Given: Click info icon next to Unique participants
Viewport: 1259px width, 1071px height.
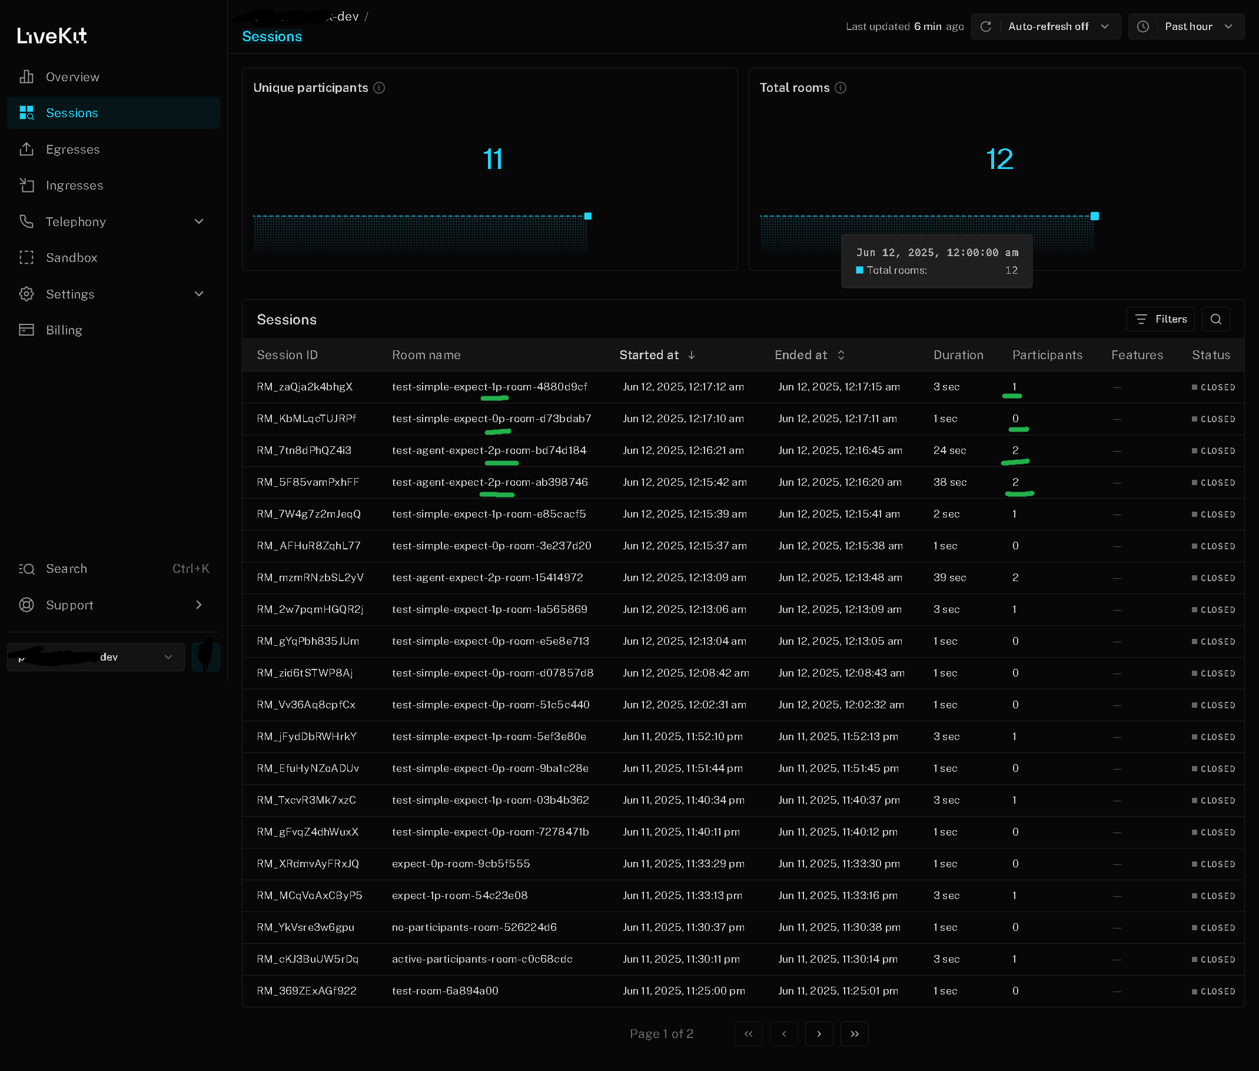Looking at the screenshot, I should [x=380, y=88].
